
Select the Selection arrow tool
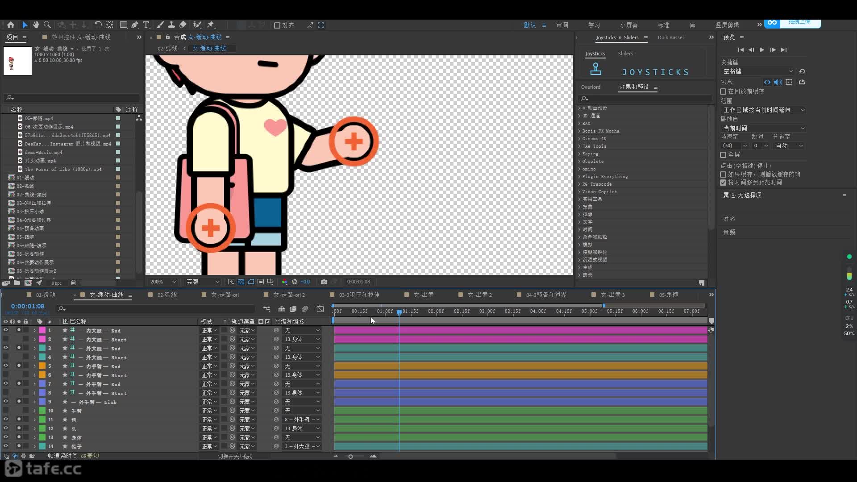(25, 25)
